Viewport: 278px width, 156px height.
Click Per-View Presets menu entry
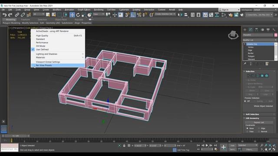click(x=58, y=65)
